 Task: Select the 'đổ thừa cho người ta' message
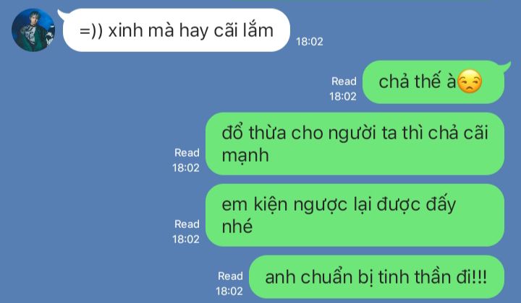(x=355, y=144)
